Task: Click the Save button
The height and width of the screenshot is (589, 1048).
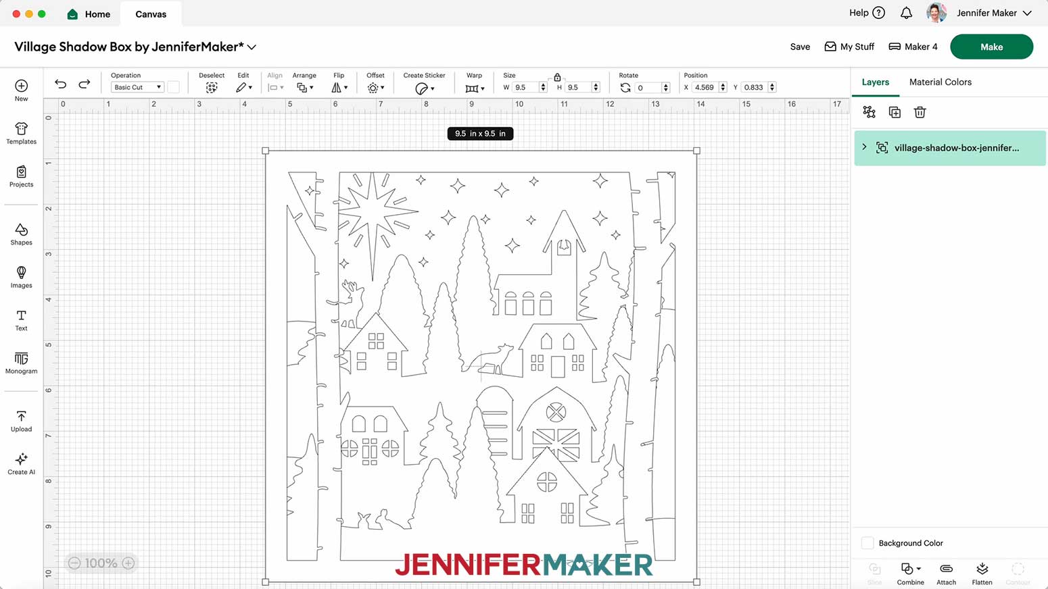Action: click(x=800, y=47)
